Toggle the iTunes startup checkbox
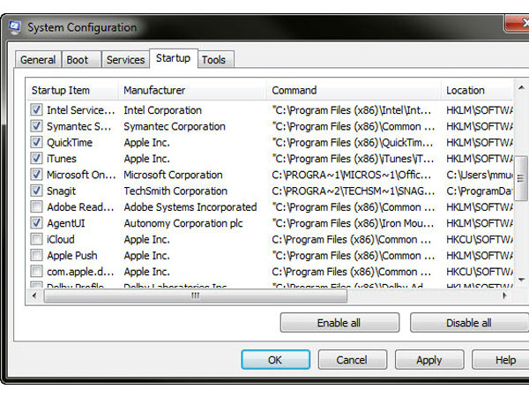This screenshot has width=529, height=397. 36,159
